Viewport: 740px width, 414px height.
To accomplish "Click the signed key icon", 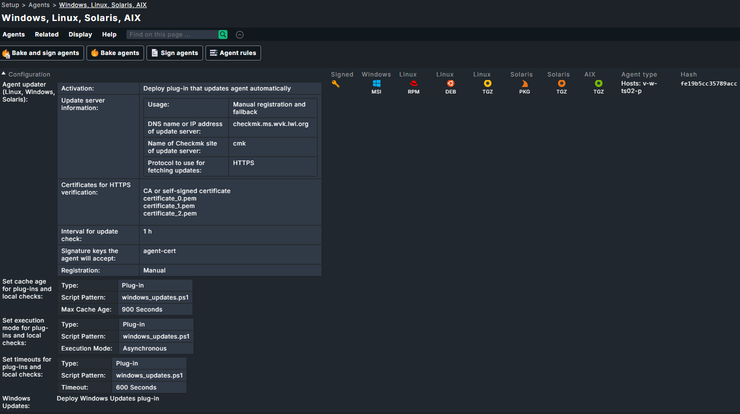I will tap(335, 84).
